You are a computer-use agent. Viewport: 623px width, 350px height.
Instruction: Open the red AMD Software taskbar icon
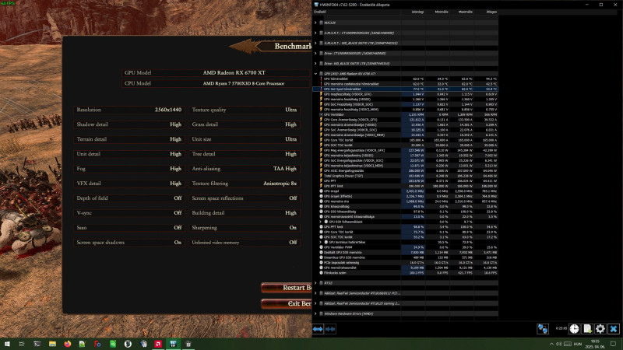point(158,344)
